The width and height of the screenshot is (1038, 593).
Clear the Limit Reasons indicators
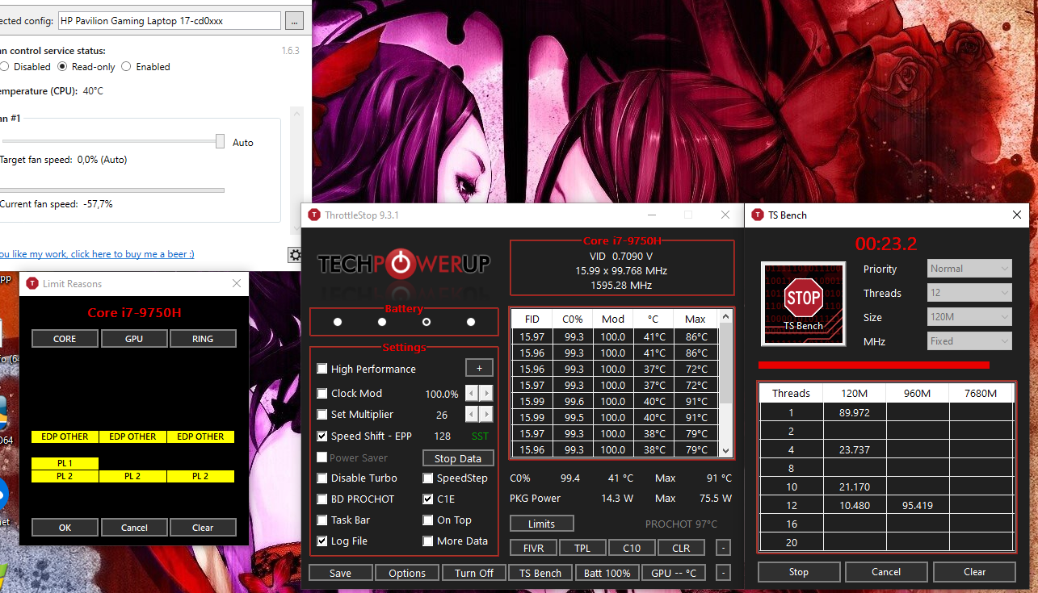pos(203,528)
